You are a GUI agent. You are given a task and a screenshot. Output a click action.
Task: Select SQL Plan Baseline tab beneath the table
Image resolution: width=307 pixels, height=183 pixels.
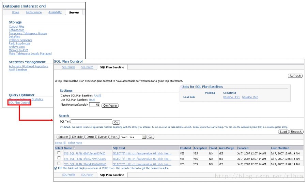(112, 175)
